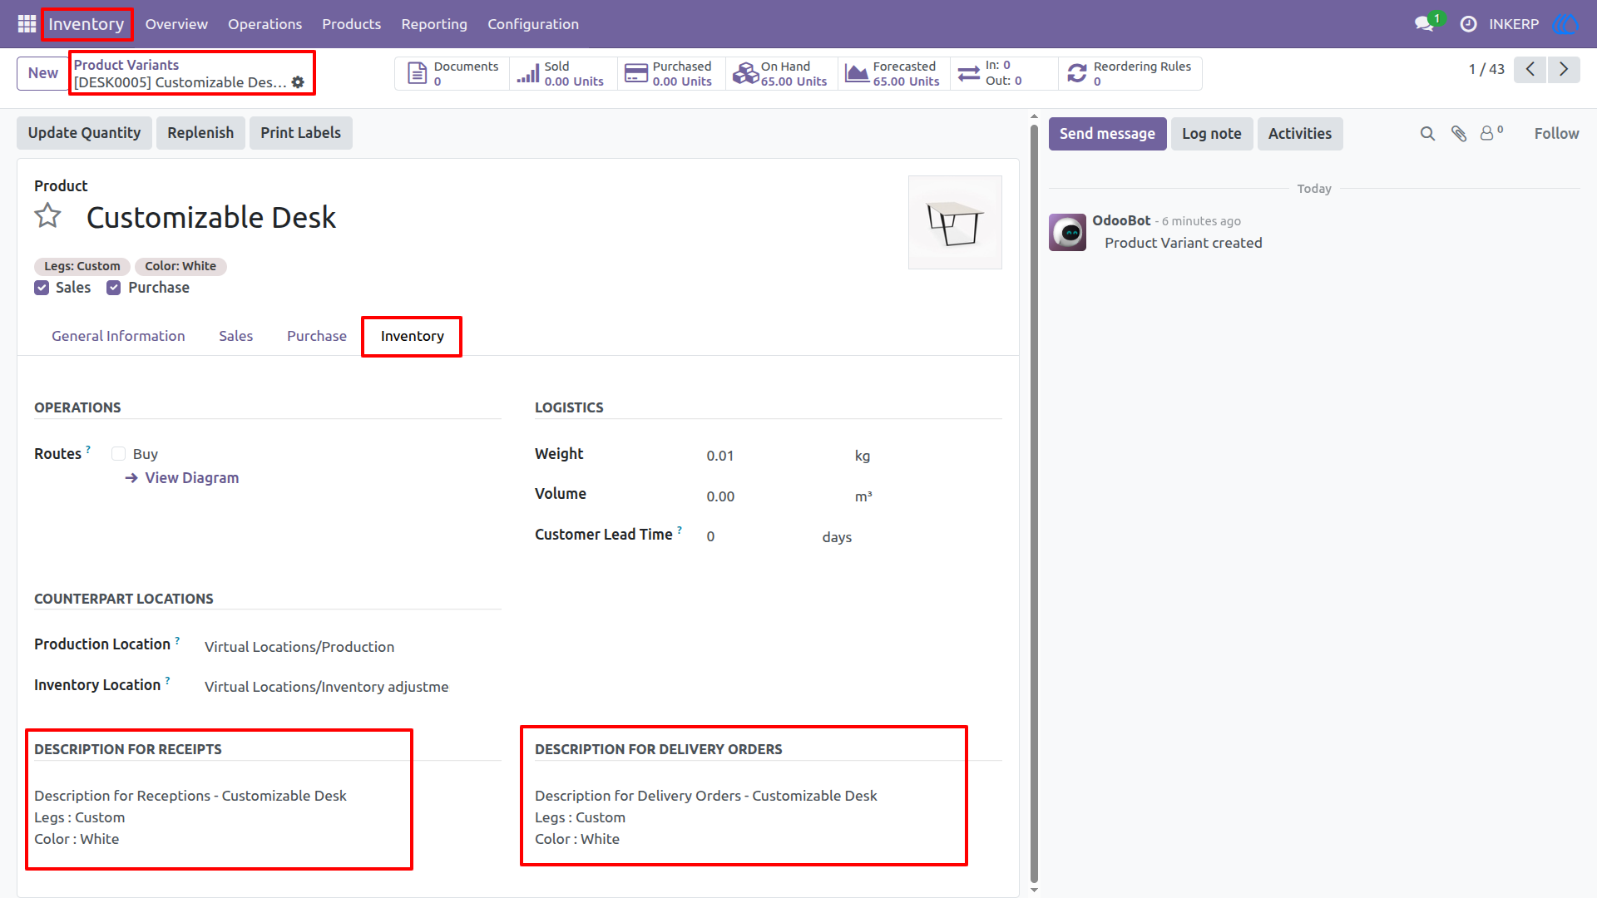
Task: Edit the Weight value field
Action: coord(774,456)
